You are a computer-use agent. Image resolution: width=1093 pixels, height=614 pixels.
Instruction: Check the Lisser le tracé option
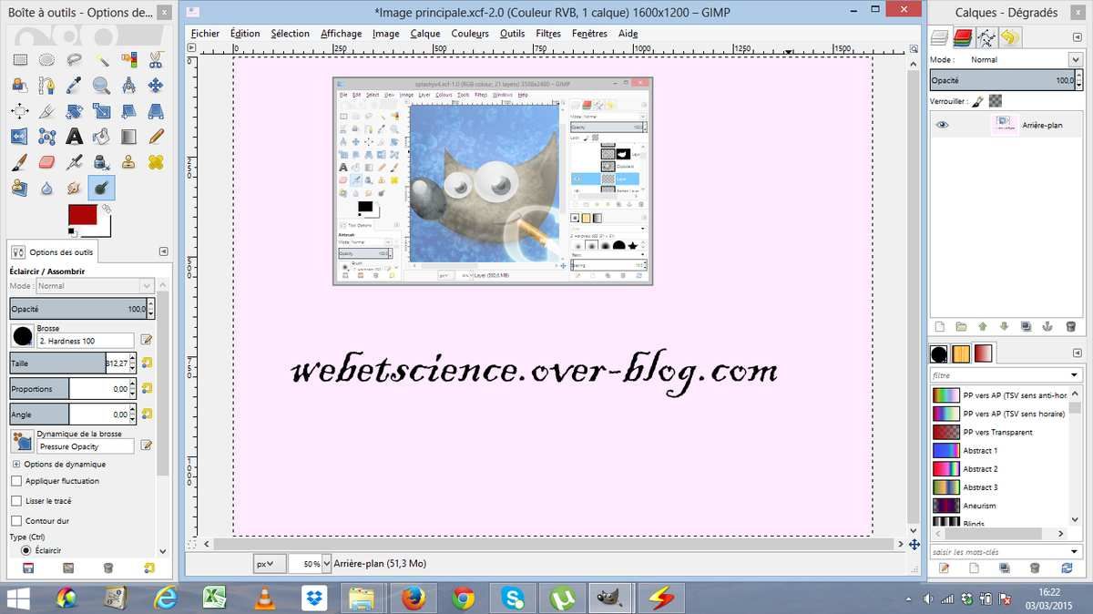click(16, 501)
